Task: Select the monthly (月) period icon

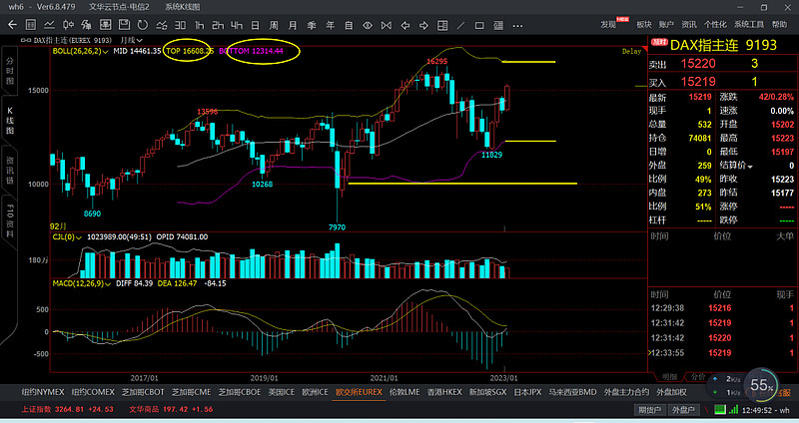Action: click(x=293, y=25)
